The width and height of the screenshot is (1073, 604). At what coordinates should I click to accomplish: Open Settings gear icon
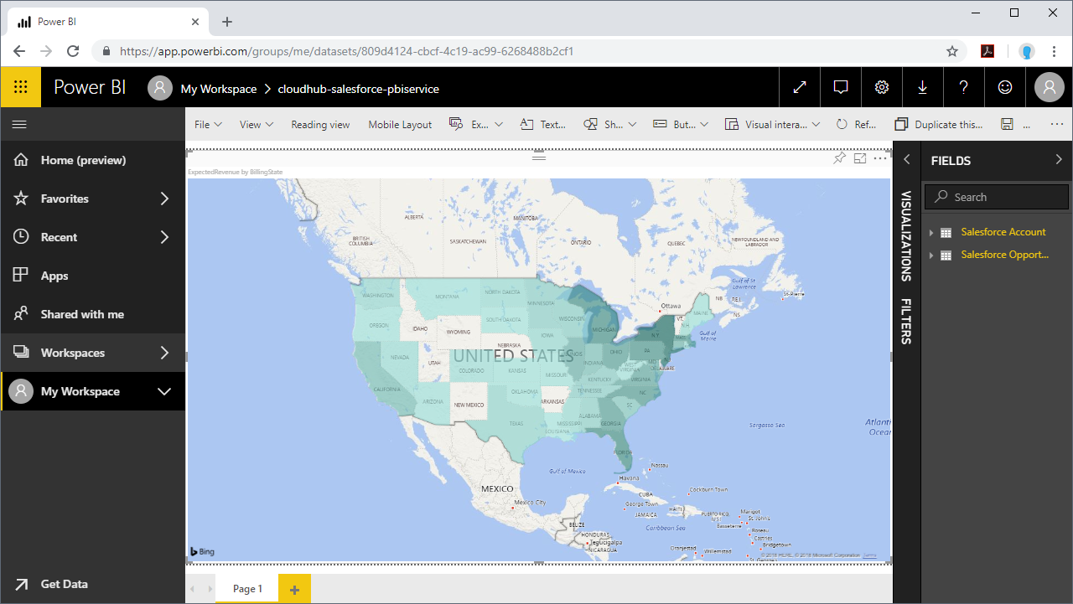882,87
